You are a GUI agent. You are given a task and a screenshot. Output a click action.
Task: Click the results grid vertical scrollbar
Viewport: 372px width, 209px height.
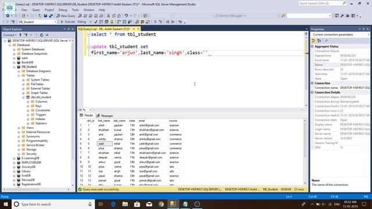click(305, 152)
